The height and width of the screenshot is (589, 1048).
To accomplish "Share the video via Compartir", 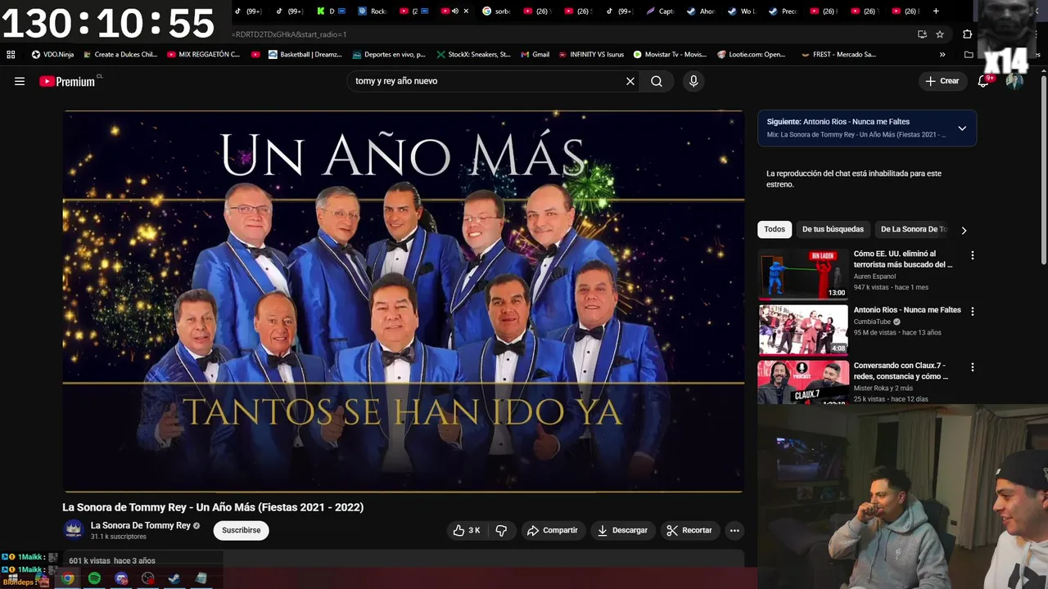I will pyautogui.click(x=553, y=530).
